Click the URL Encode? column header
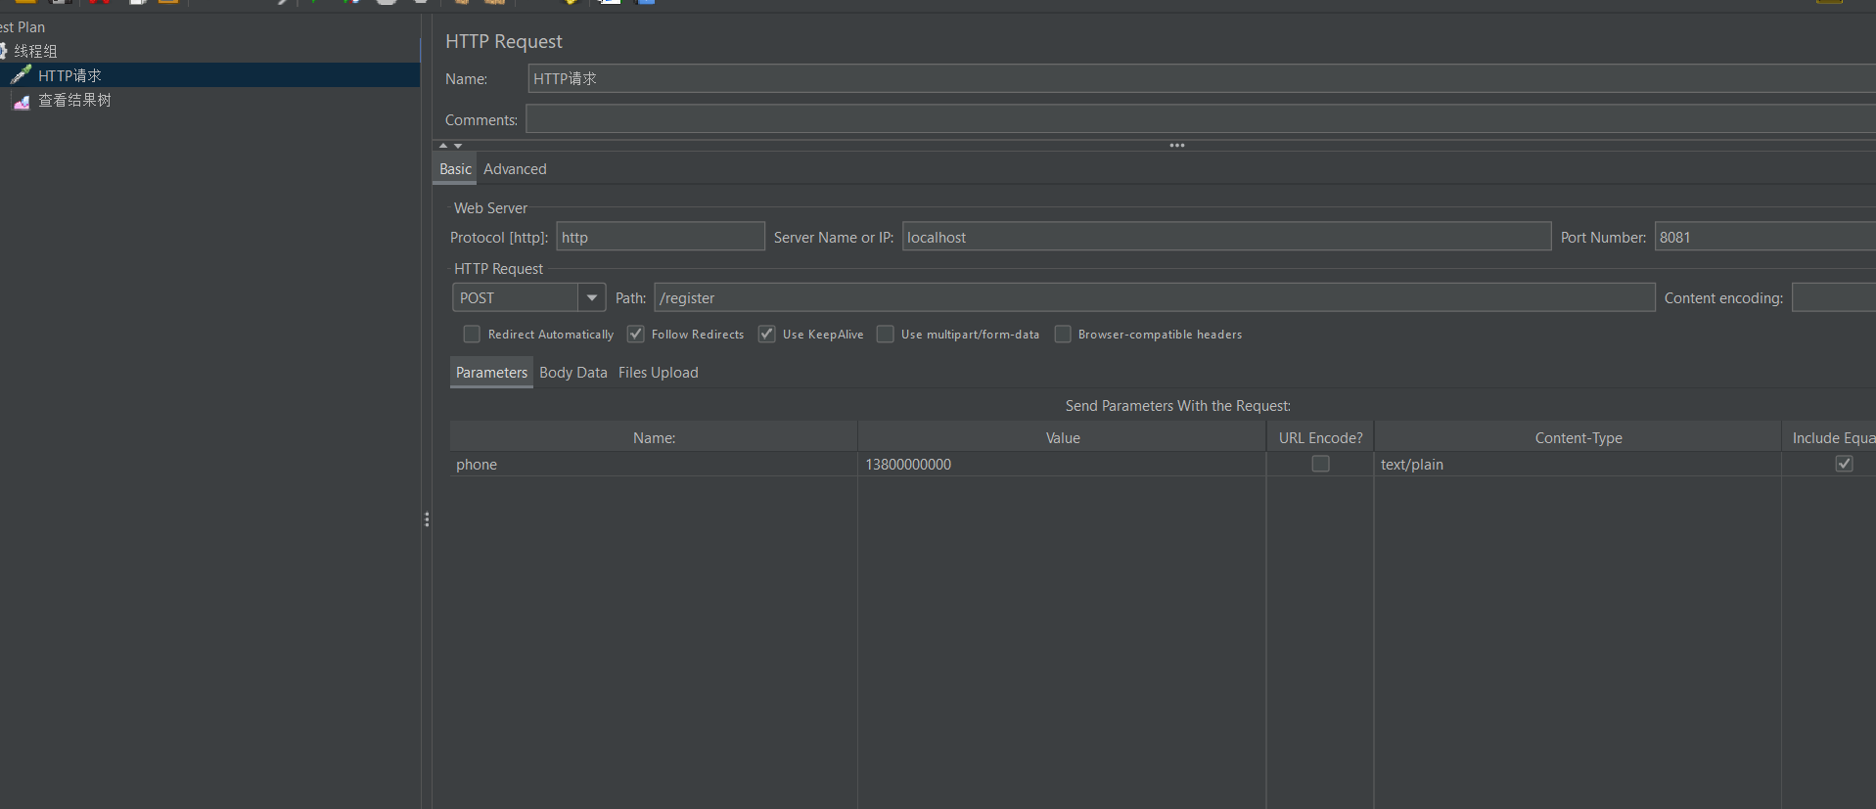 (1320, 437)
